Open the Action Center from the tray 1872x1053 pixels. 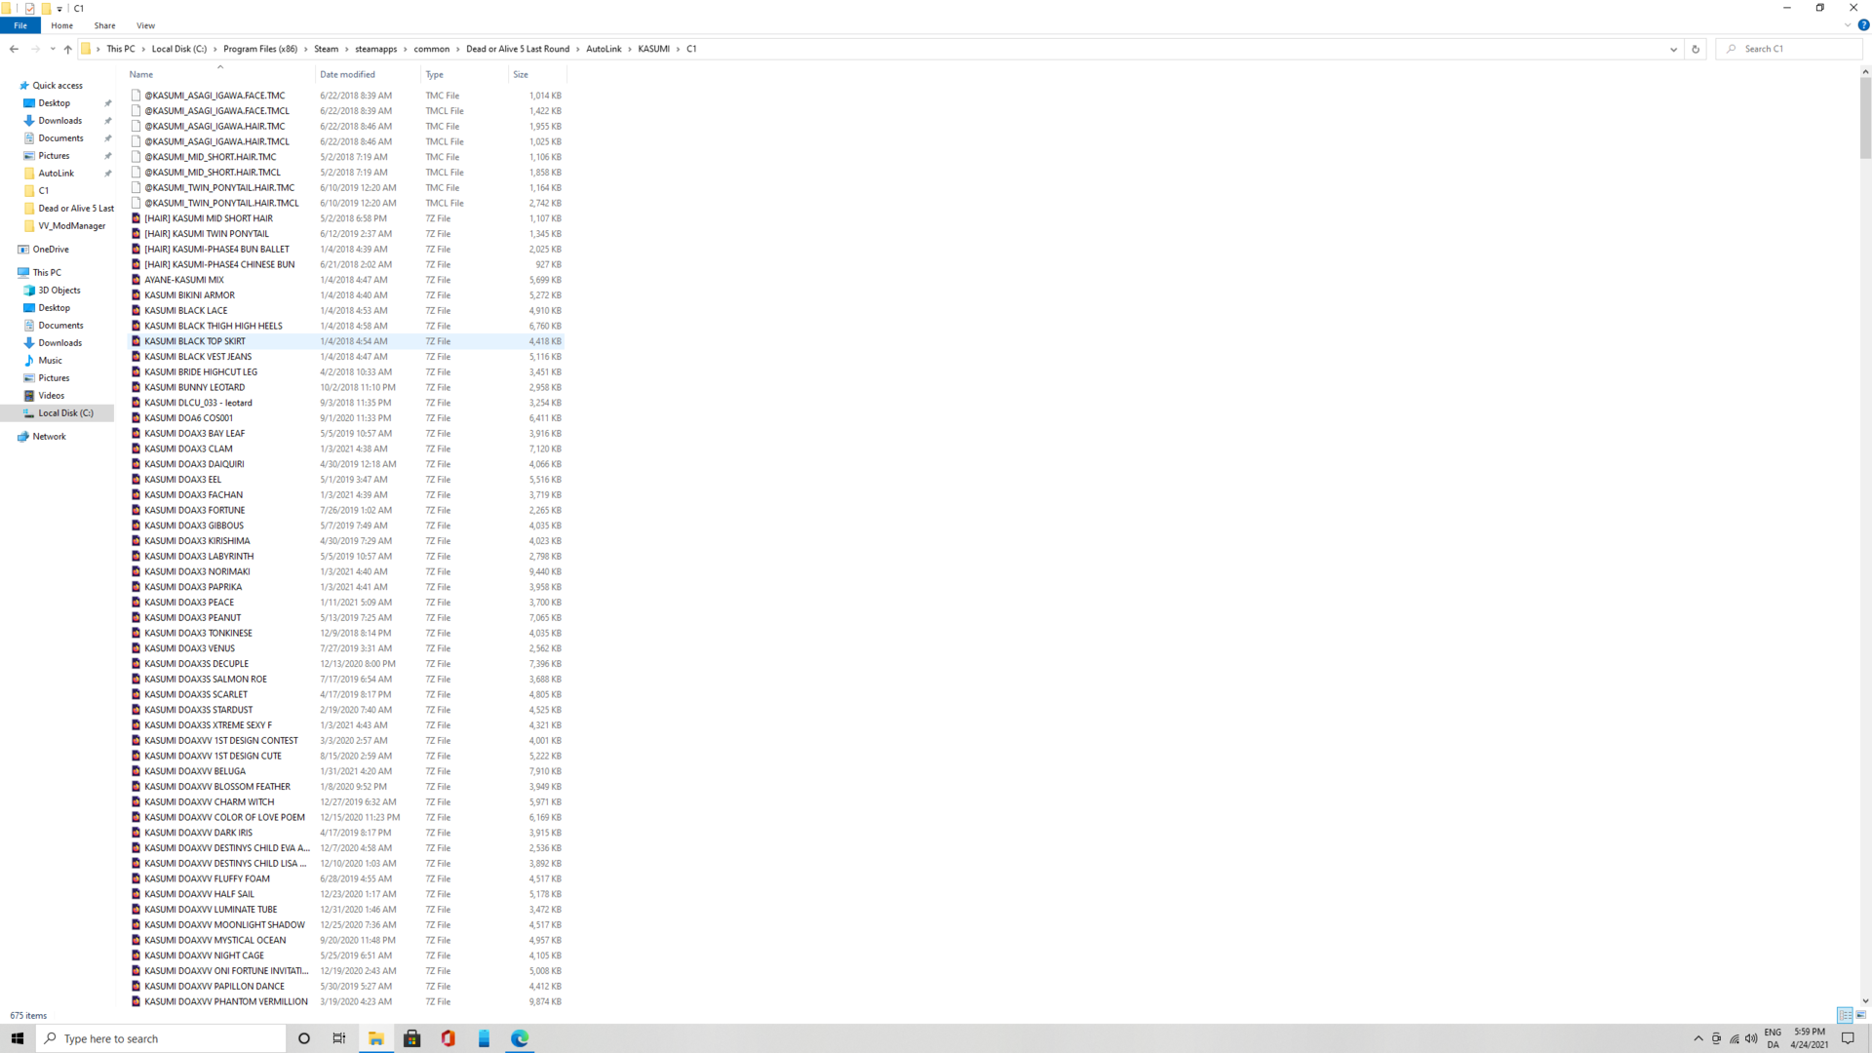[1849, 1038]
